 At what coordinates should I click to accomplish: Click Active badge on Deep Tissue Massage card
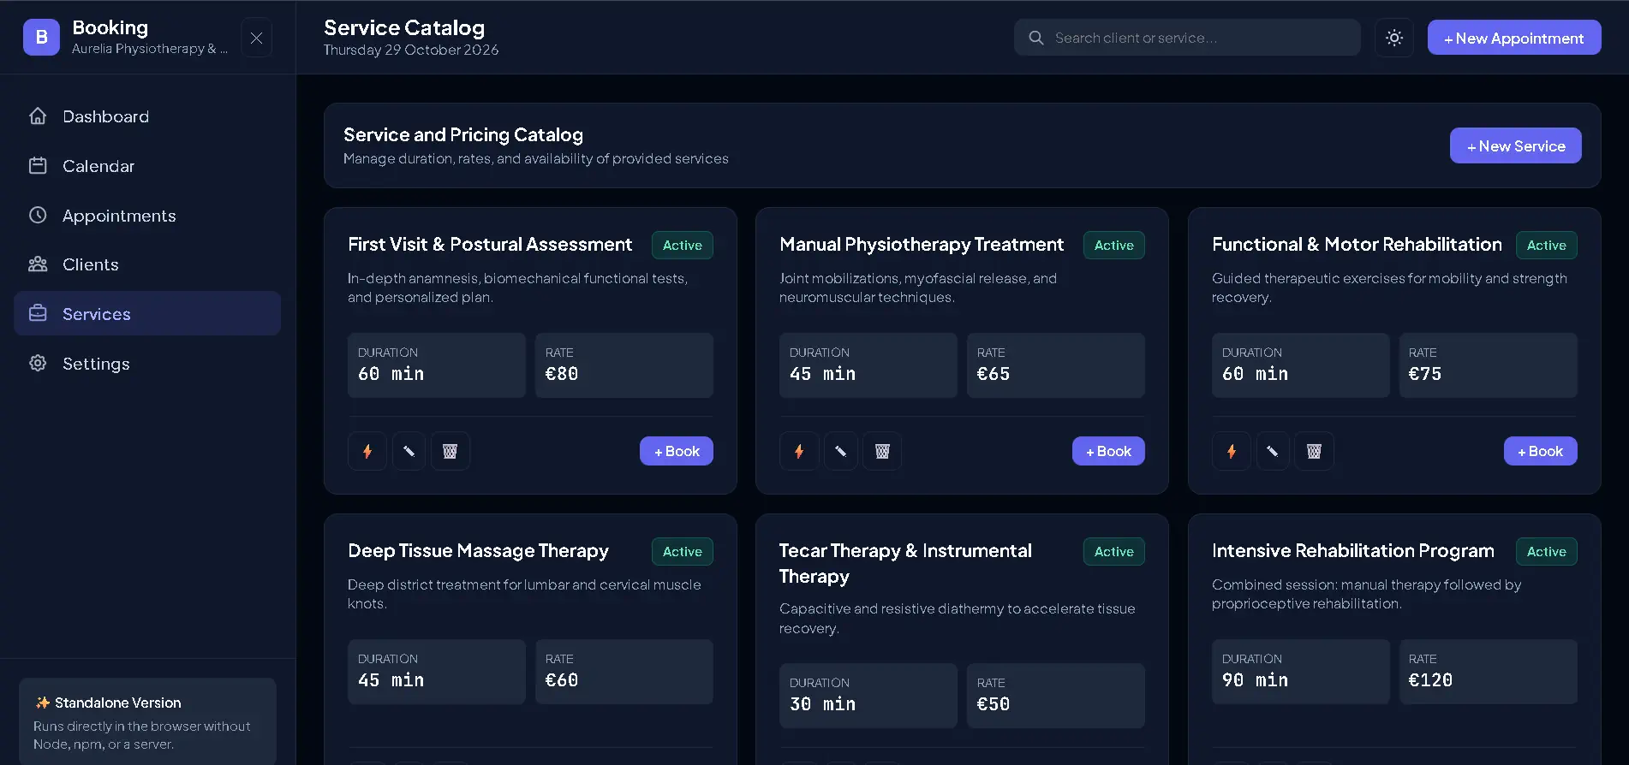[683, 552]
